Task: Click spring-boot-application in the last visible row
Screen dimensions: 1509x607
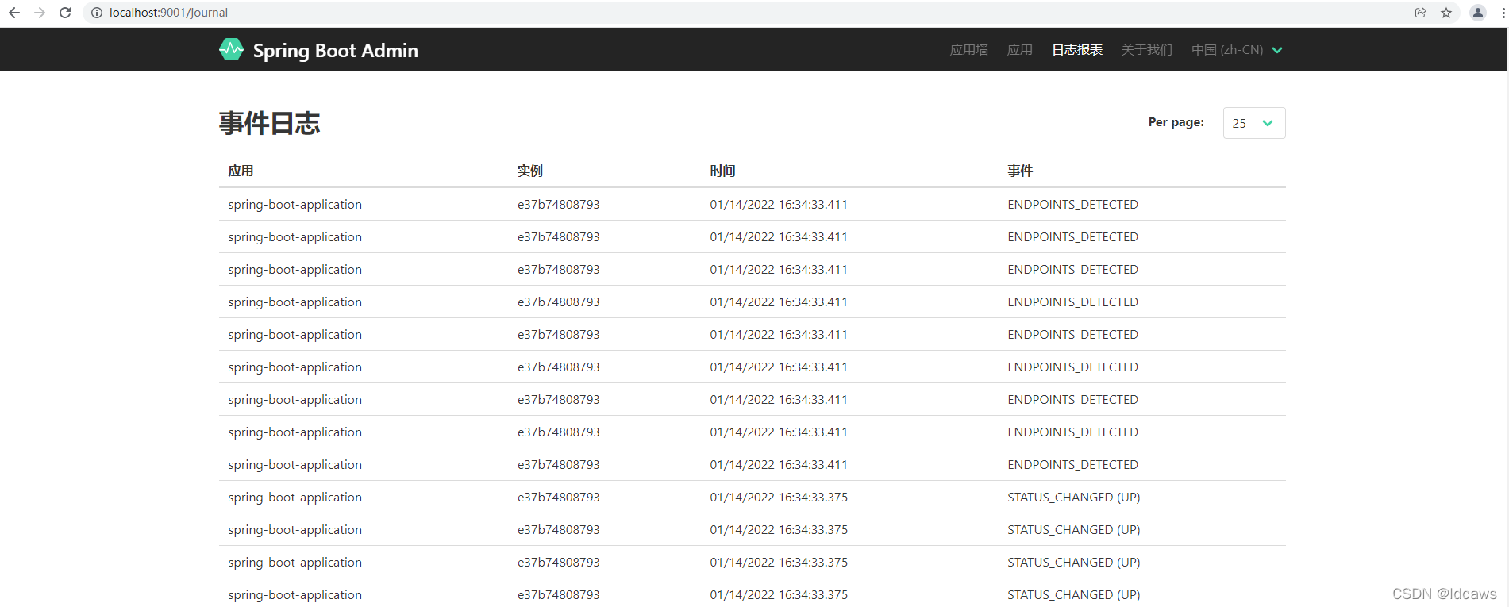Action: [x=294, y=595]
